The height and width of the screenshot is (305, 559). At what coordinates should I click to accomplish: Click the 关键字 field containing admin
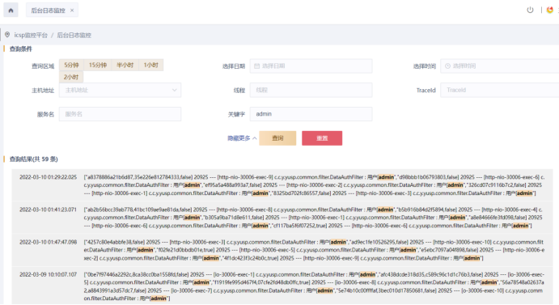point(311,114)
